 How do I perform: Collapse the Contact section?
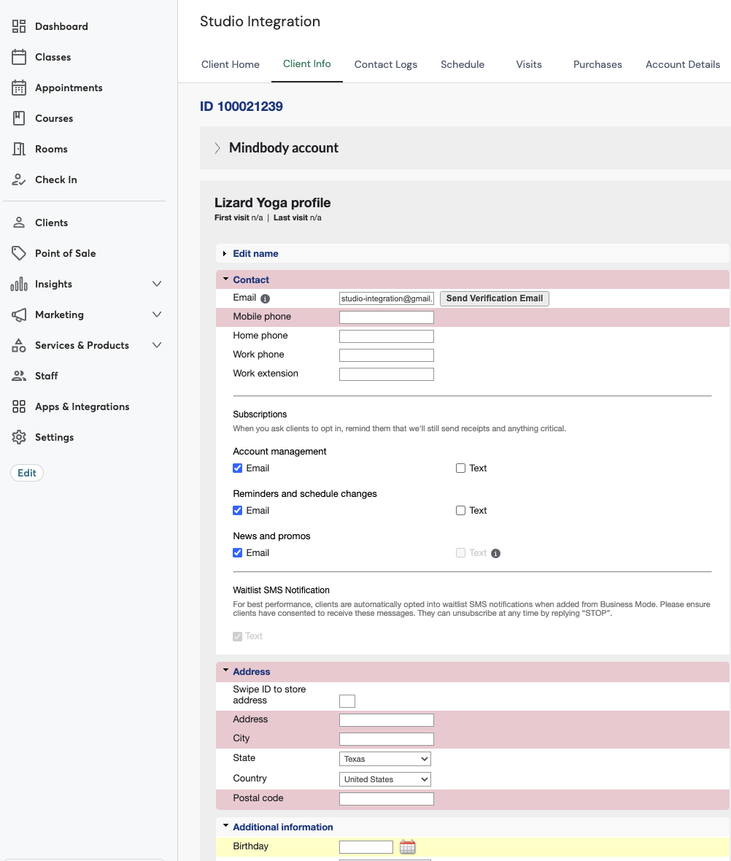[225, 279]
